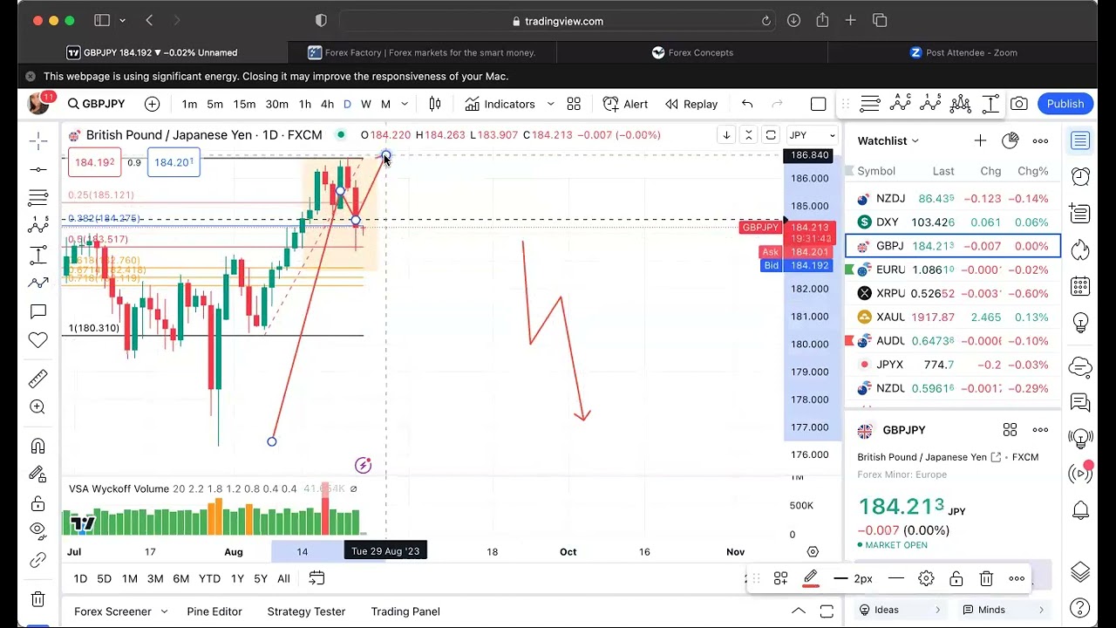Open the calendar panel in sidebar
Viewport: 1116px width, 628px height.
[1080, 286]
